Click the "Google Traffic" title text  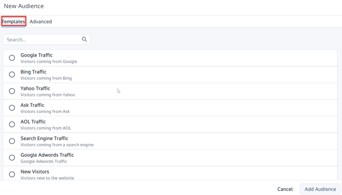pyautogui.click(x=37, y=55)
